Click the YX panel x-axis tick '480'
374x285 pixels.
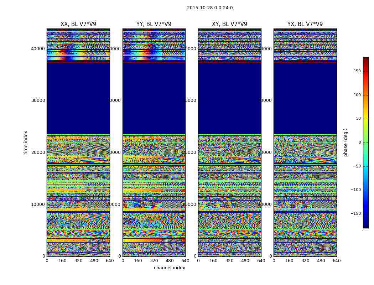tap(321, 261)
